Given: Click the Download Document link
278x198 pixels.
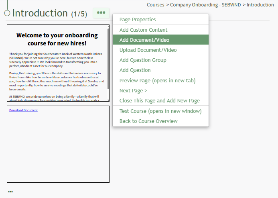Looking at the screenshot, I should 23,110.
